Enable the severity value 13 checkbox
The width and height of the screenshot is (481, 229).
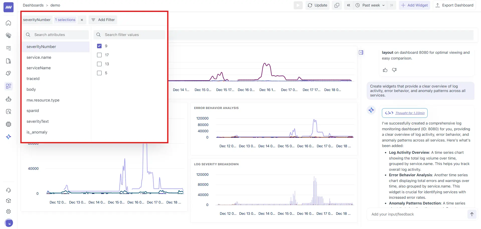[99, 64]
